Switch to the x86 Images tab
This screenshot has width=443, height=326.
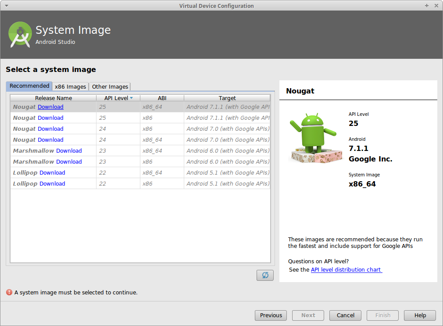(x=70, y=86)
